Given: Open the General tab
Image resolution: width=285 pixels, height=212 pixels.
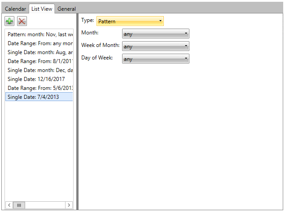Looking at the screenshot, I should pos(66,9).
